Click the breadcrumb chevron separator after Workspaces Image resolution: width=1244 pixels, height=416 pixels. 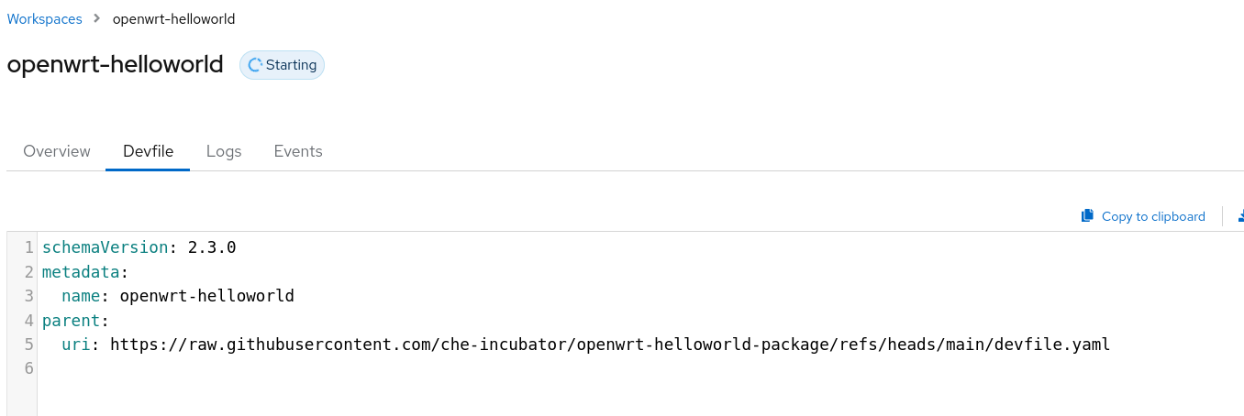97,18
